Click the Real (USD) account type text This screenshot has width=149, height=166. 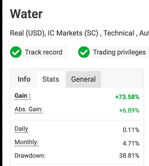(x=28, y=33)
